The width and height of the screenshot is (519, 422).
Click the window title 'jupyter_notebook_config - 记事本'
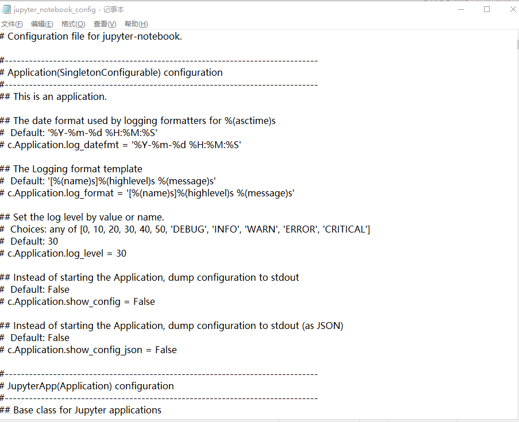pyautogui.click(x=69, y=10)
